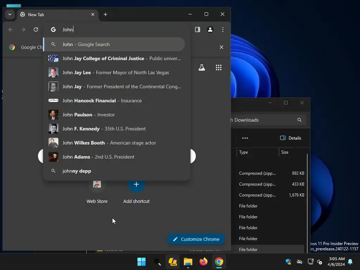Open the notification bell icon
Screen dimensions: 360x270
(x=350, y=262)
